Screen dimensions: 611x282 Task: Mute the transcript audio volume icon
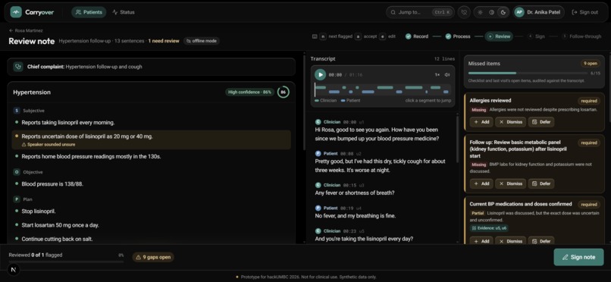coord(447,74)
